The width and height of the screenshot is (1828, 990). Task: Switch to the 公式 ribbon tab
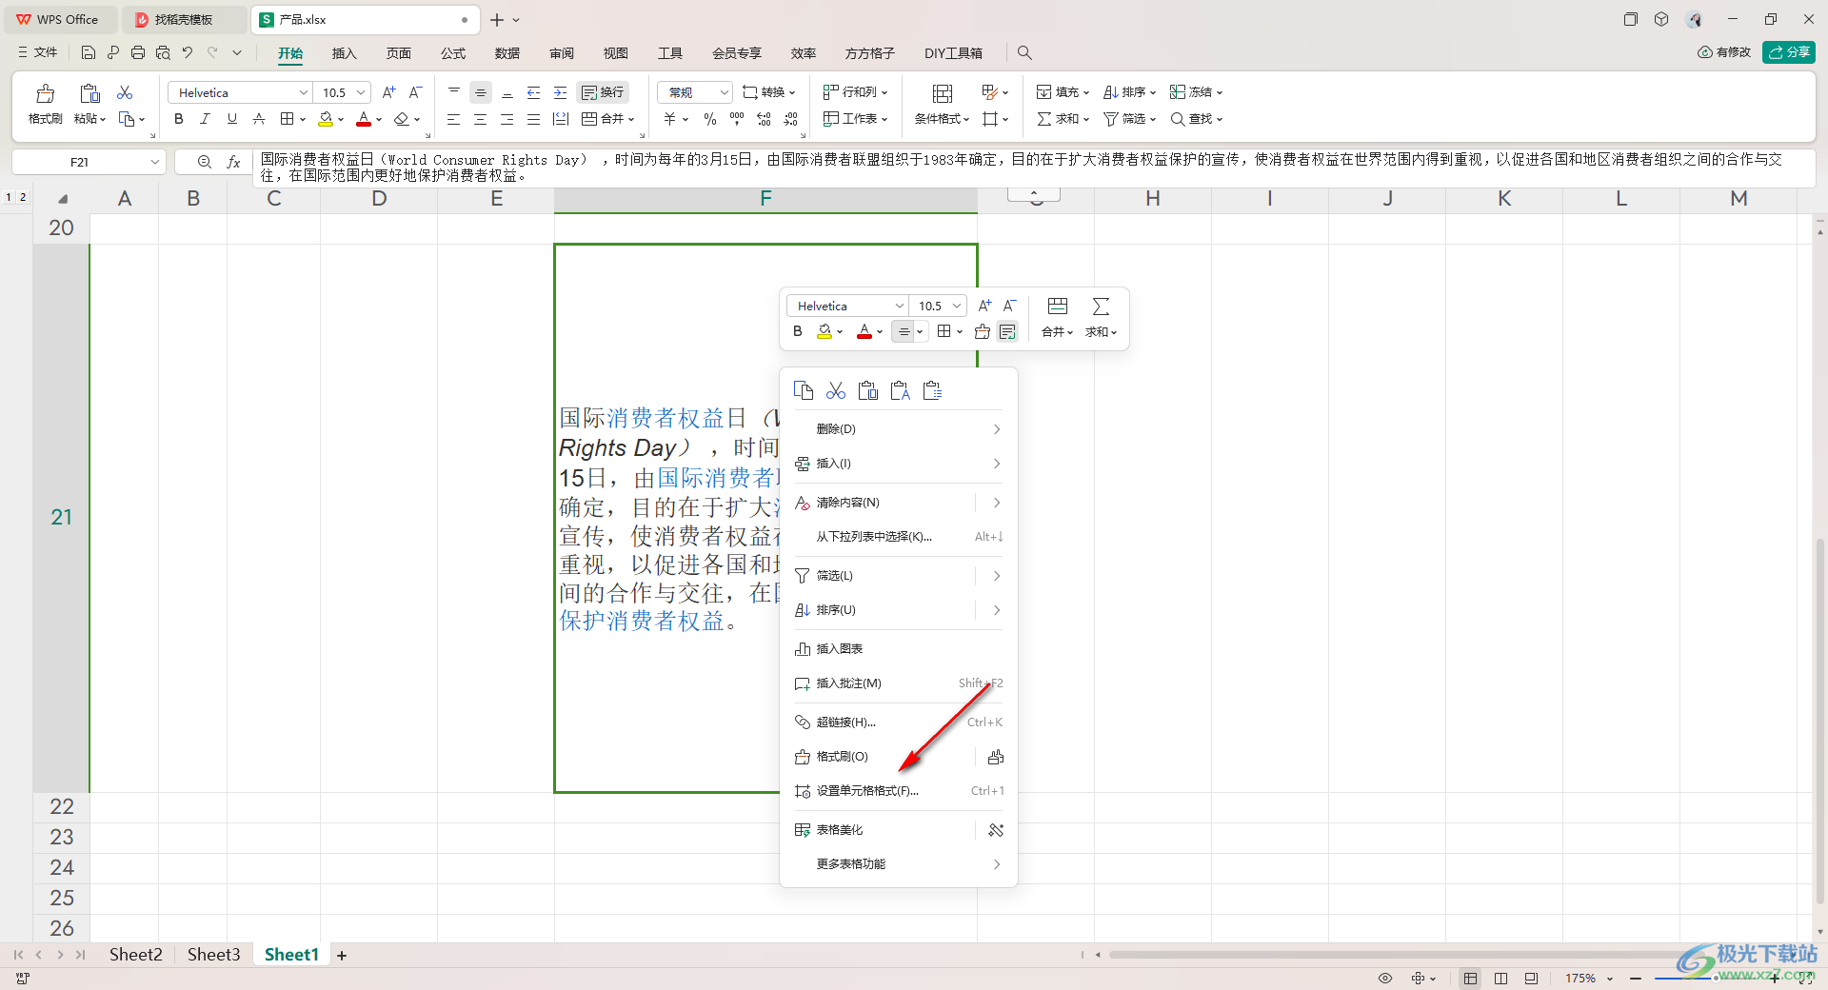(x=453, y=53)
